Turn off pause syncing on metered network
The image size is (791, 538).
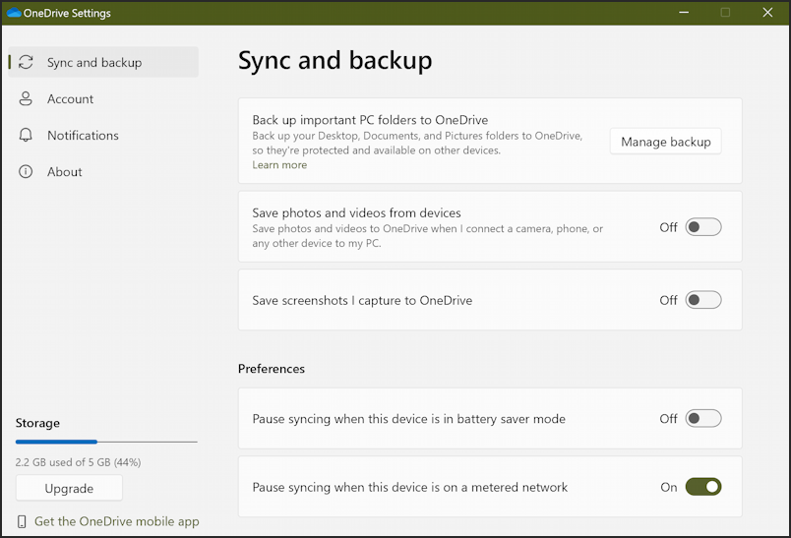pyautogui.click(x=703, y=487)
